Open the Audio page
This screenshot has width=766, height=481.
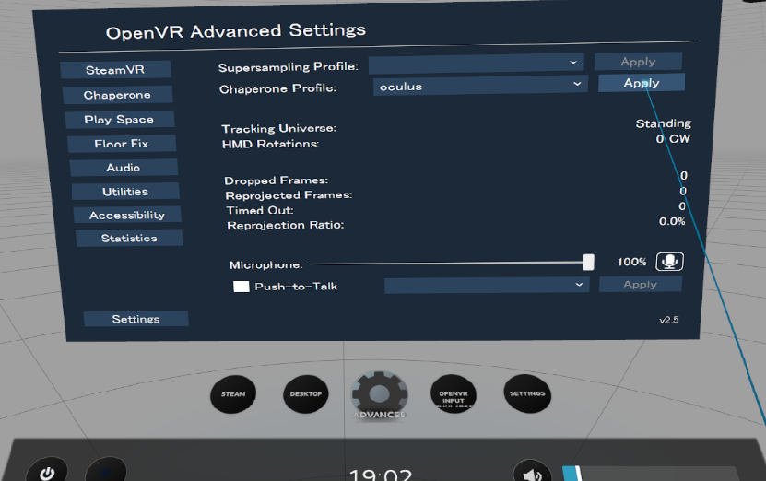coord(124,168)
